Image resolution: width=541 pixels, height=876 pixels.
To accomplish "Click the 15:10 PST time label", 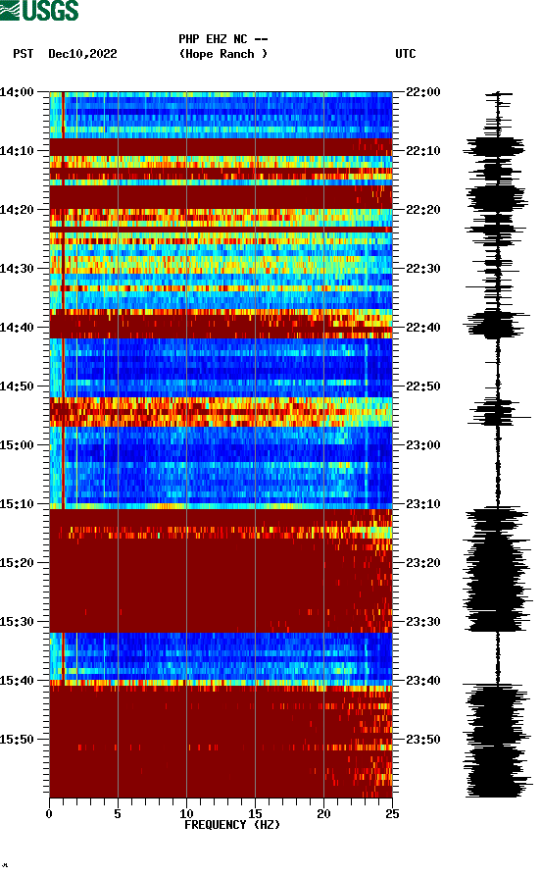I will coord(17,504).
